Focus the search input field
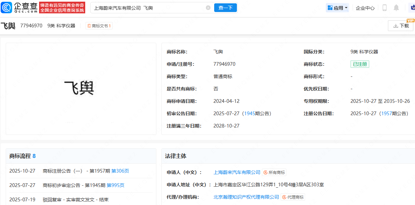The height and width of the screenshot is (205, 415). tap(147, 8)
